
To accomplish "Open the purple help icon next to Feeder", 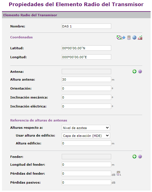I will click(140, 156).
